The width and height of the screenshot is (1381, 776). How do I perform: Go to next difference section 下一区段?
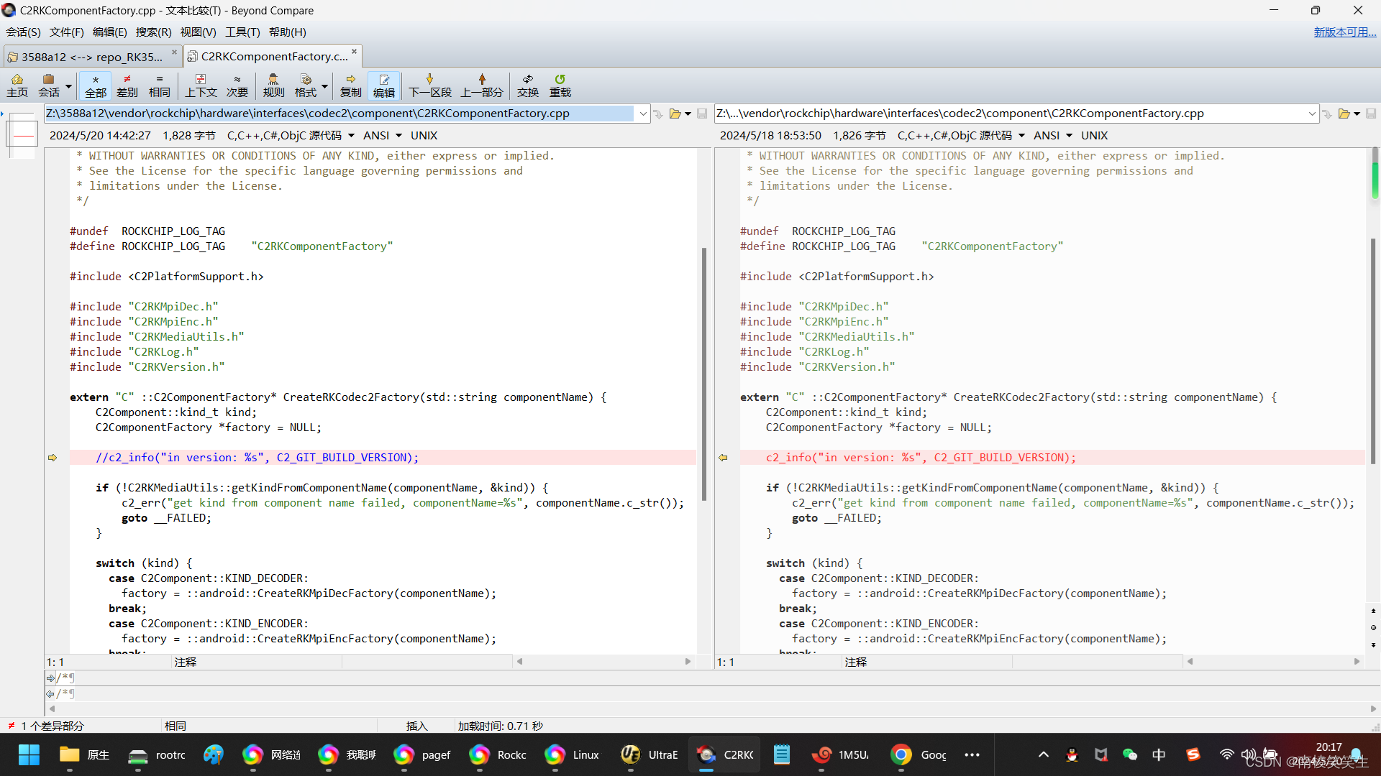[x=429, y=85]
